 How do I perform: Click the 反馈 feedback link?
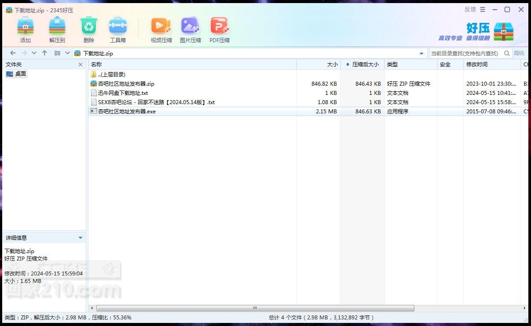pyautogui.click(x=470, y=9)
